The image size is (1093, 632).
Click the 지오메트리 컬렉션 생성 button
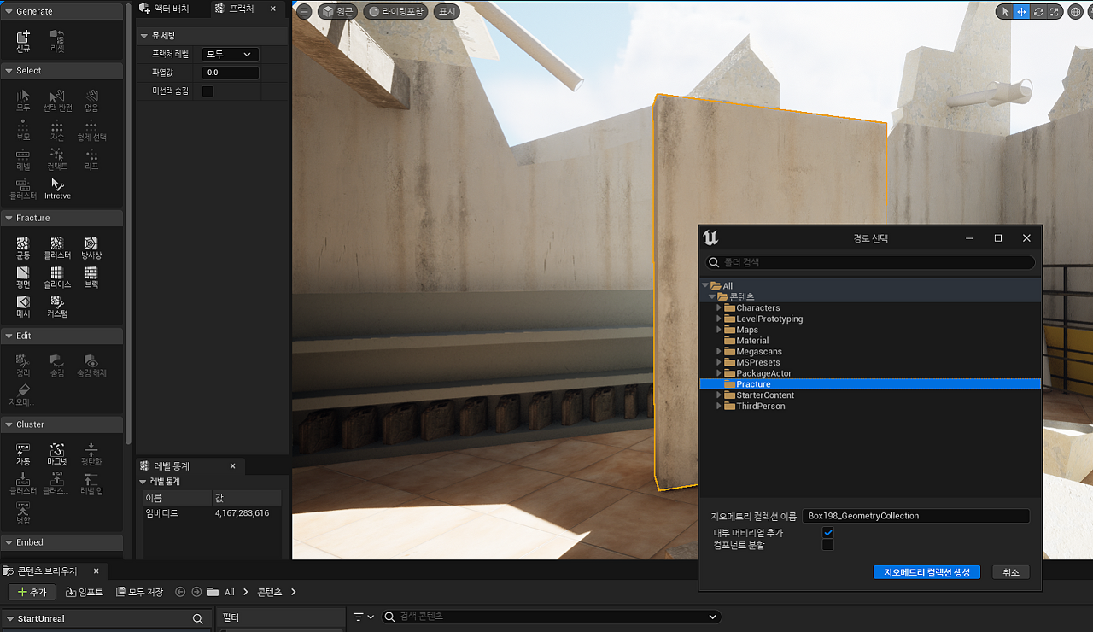pyautogui.click(x=926, y=572)
